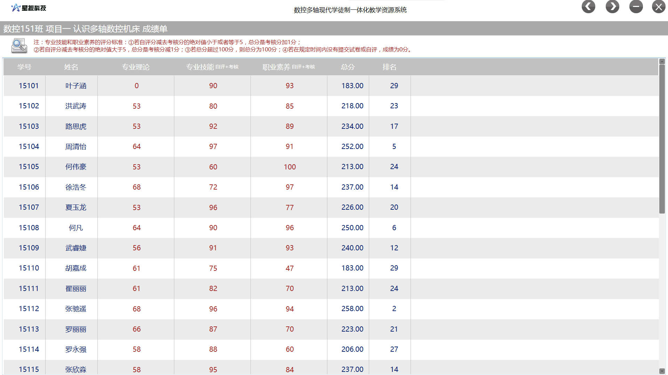
Task: Click the forward arrow navigation icon
Action: 612,7
